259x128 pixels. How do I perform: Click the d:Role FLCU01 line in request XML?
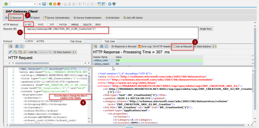click(41, 111)
